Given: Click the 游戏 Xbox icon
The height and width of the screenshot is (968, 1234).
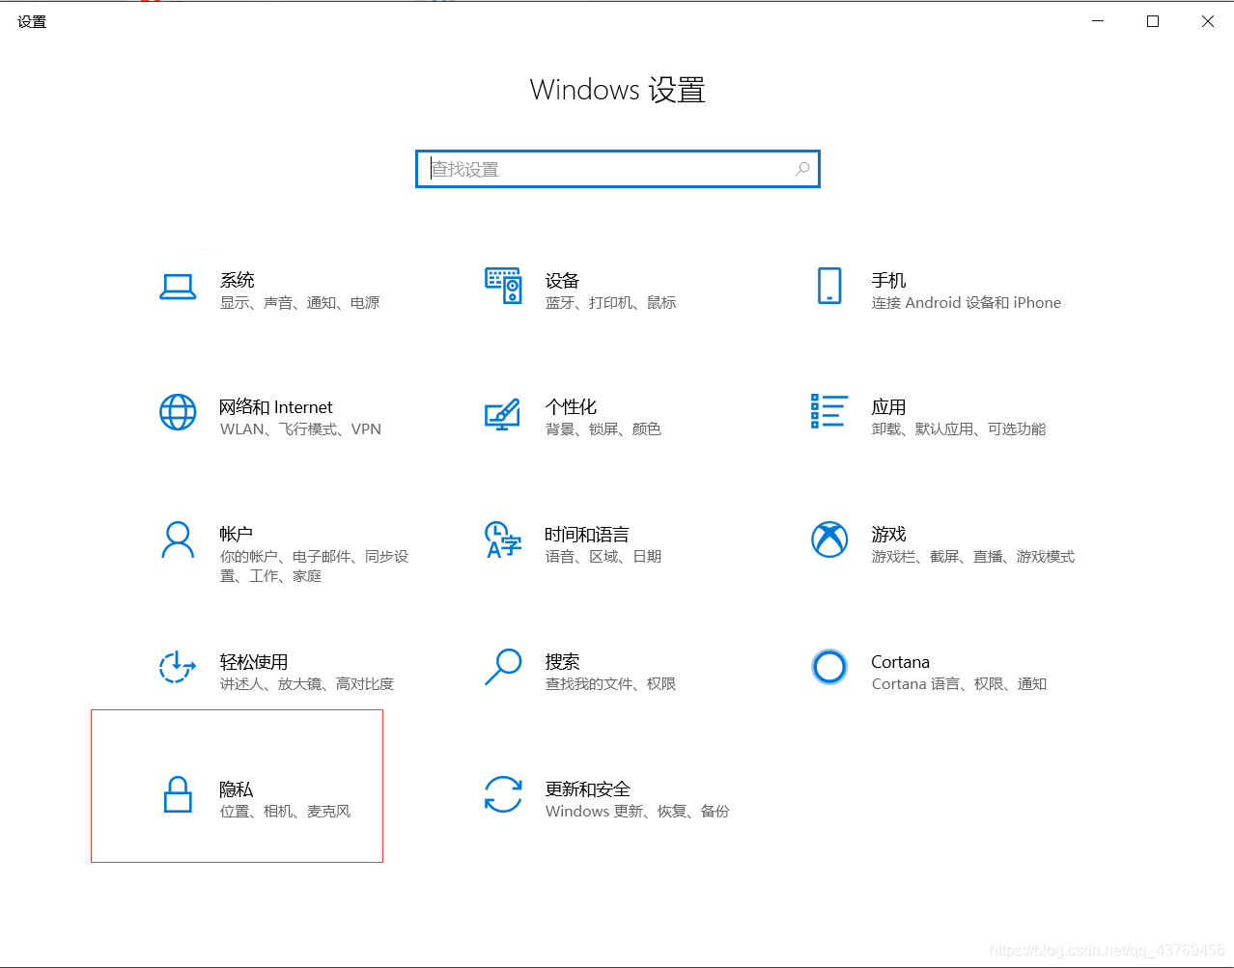Looking at the screenshot, I should [829, 539].
